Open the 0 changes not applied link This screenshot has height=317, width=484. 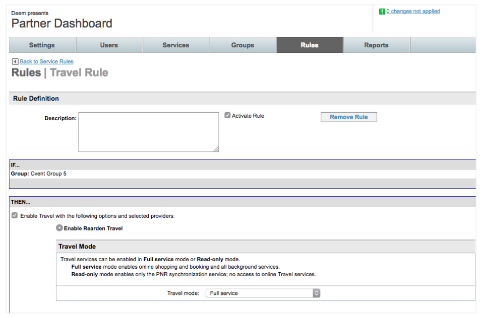[413, 12]
